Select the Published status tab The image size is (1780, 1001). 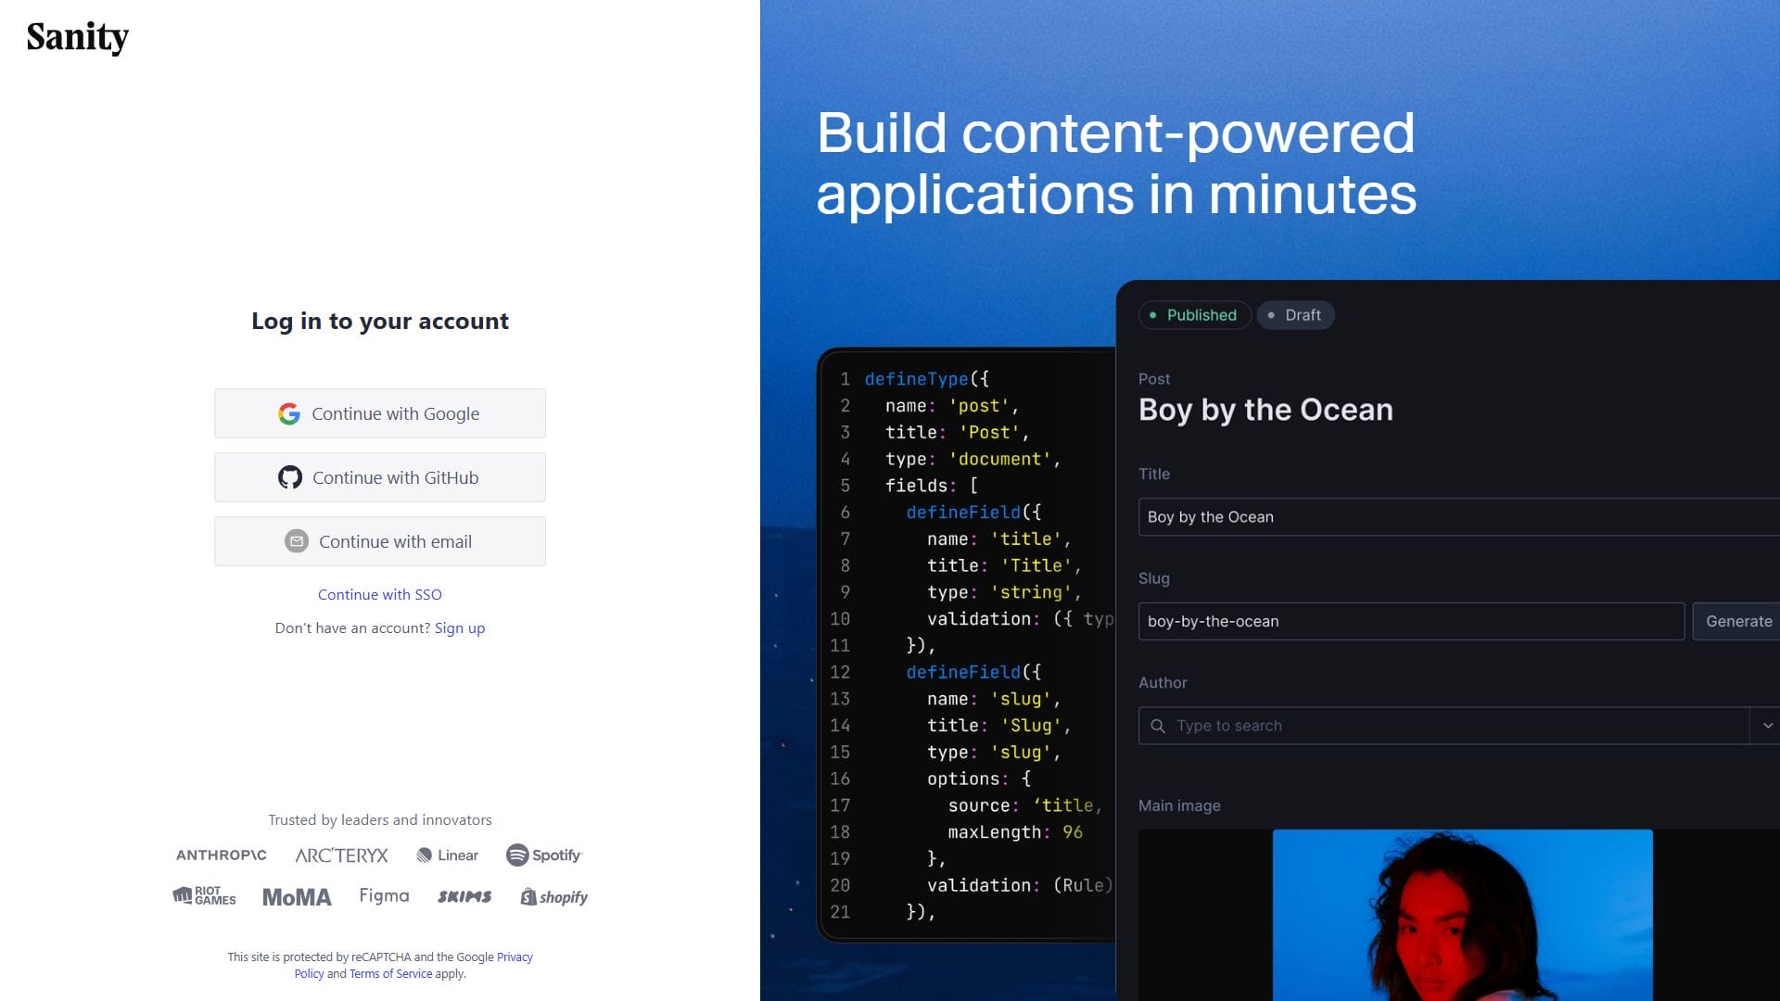pyautogui.click(x=1194, y=315)
